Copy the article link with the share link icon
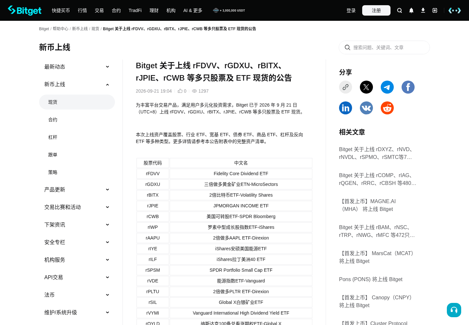469x325 pixels. (346, 87)
